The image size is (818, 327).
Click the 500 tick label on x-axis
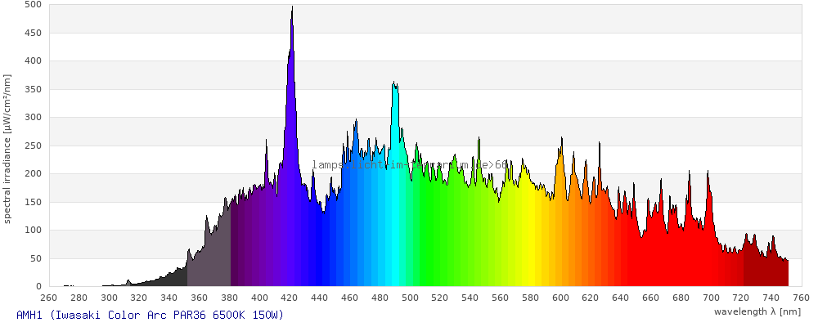click(410, 298)
